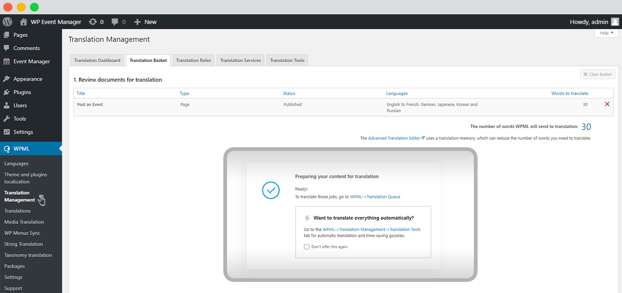Click the Comments sidebar icon
This screenshot has width=622, height=293.
[x=6, y=48]
